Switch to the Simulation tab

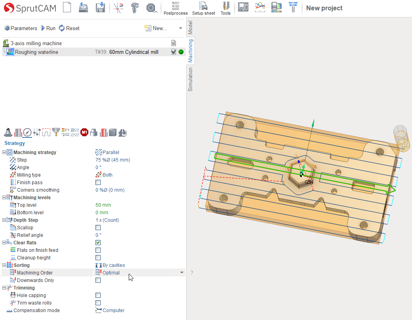190,79
